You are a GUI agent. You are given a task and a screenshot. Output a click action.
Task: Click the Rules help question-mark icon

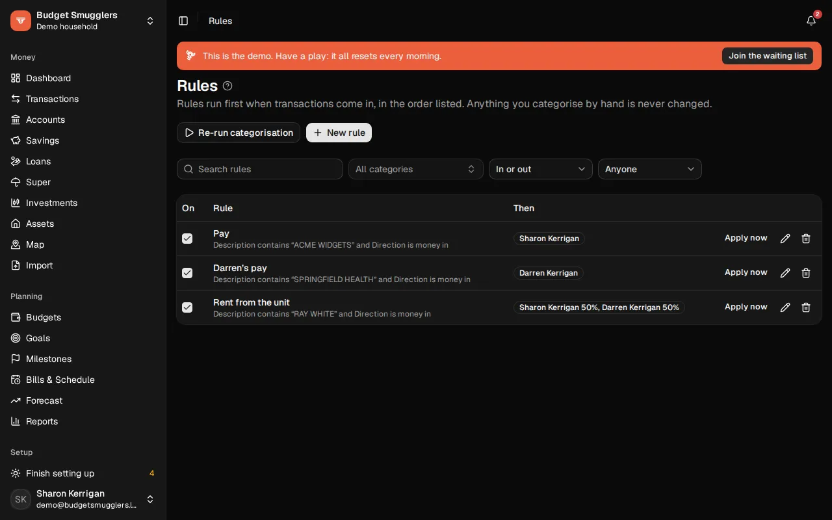[227, 86]
